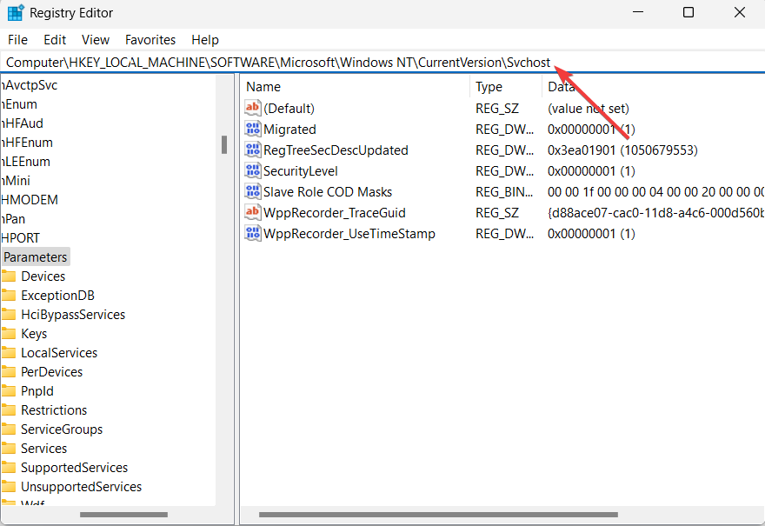Viewport: 765px width, 526px height.
Task: Click the Services folder icon
Action: coord(9,449)
